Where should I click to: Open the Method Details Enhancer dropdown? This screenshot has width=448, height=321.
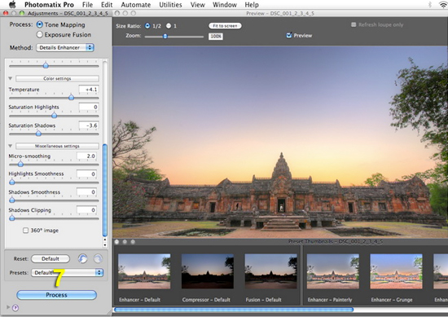click(x=65, y=47)
